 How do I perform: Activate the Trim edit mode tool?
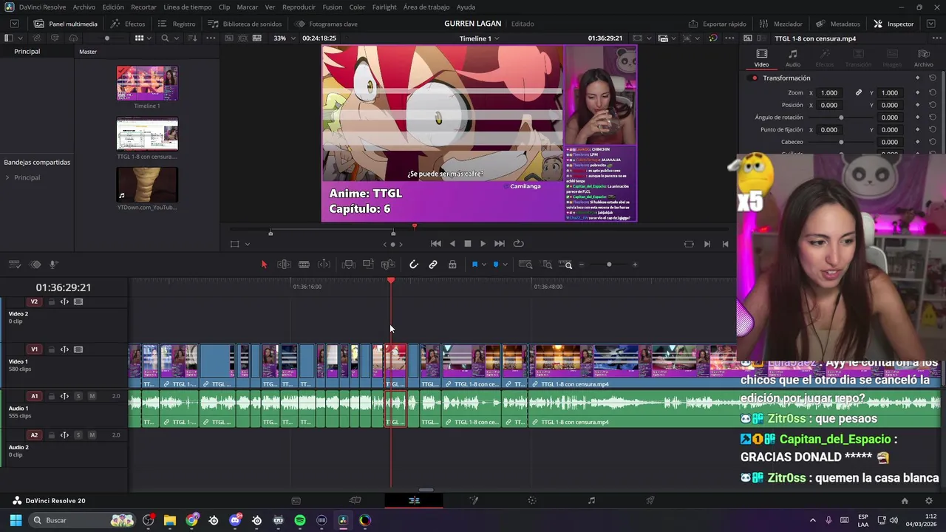point(284,265)
